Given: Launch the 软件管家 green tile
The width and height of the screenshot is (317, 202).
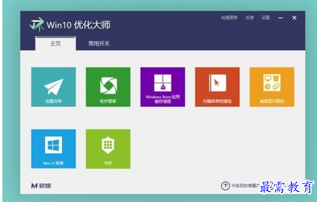Looking at the screenshot, I should coord(108,87).
